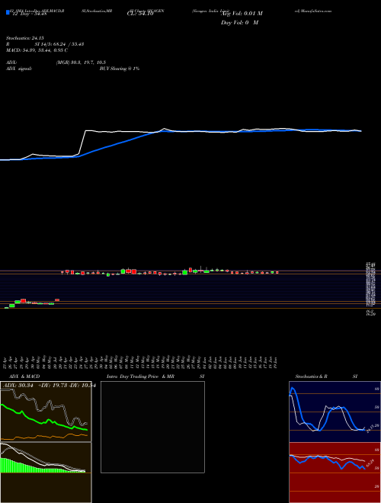Select the 'Stochastics: 24.13' reading
This screenshot has width=381, height=503.
(24, 38)
